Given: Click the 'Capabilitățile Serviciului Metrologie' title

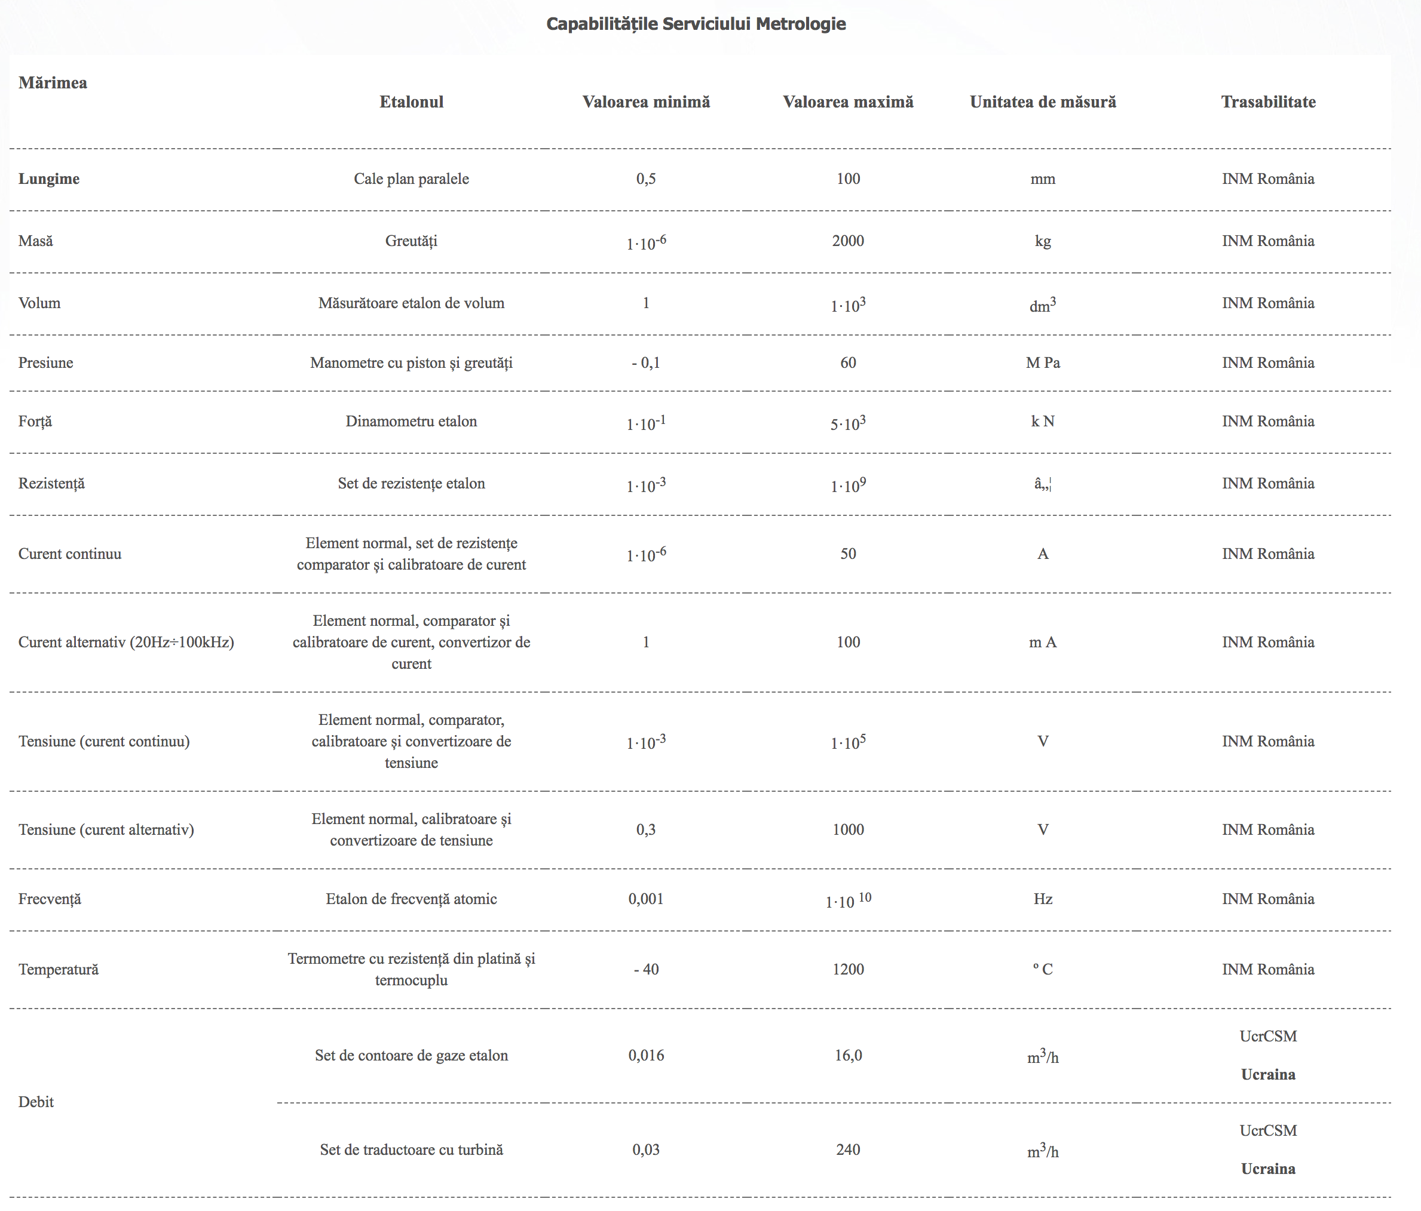Looking at the screenshot, I should click(696, 24).
